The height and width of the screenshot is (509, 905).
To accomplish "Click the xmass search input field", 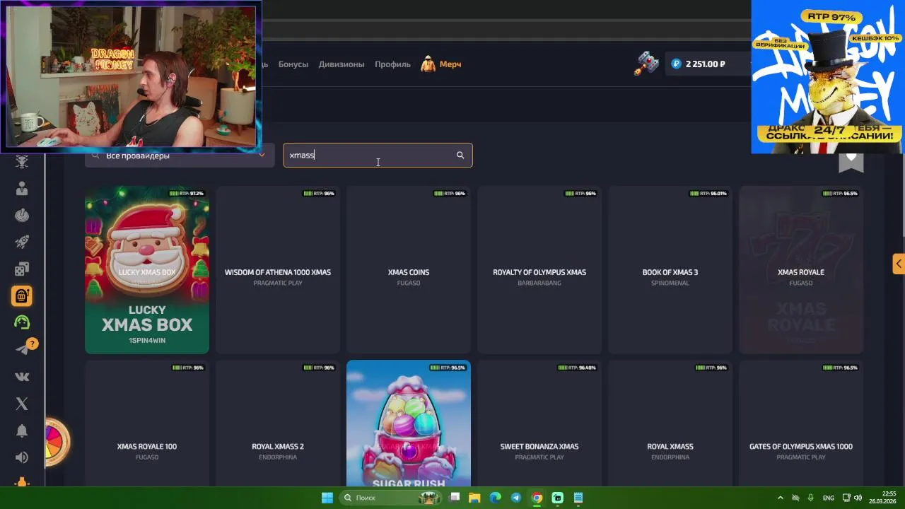I will (x=378, y=156).
